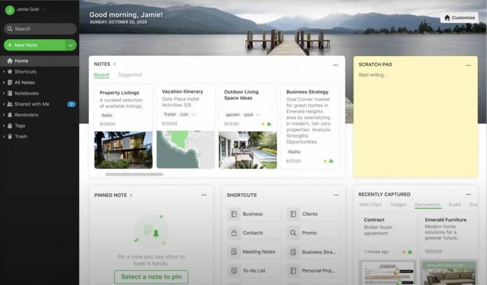Viewport: 487px width, 285px height.
Task: Open the Clients notebook shortcut
Action: pyautogui.click(x=313, y=214)
